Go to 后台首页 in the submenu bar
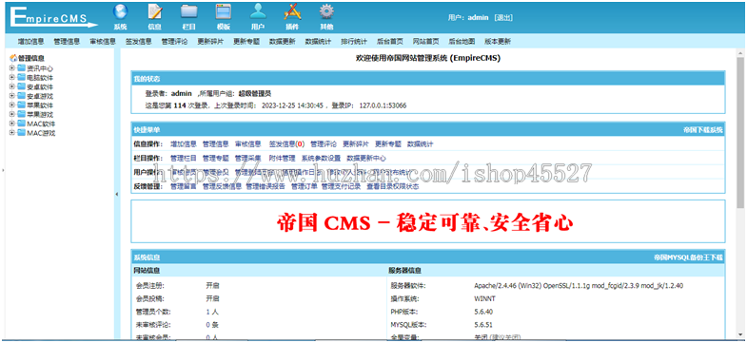The image size is (747, 343). 390,42
